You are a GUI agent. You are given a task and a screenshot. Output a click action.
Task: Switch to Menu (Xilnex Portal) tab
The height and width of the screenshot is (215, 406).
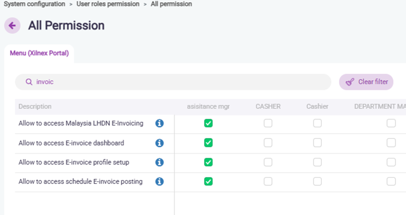(x=40, y=54)
